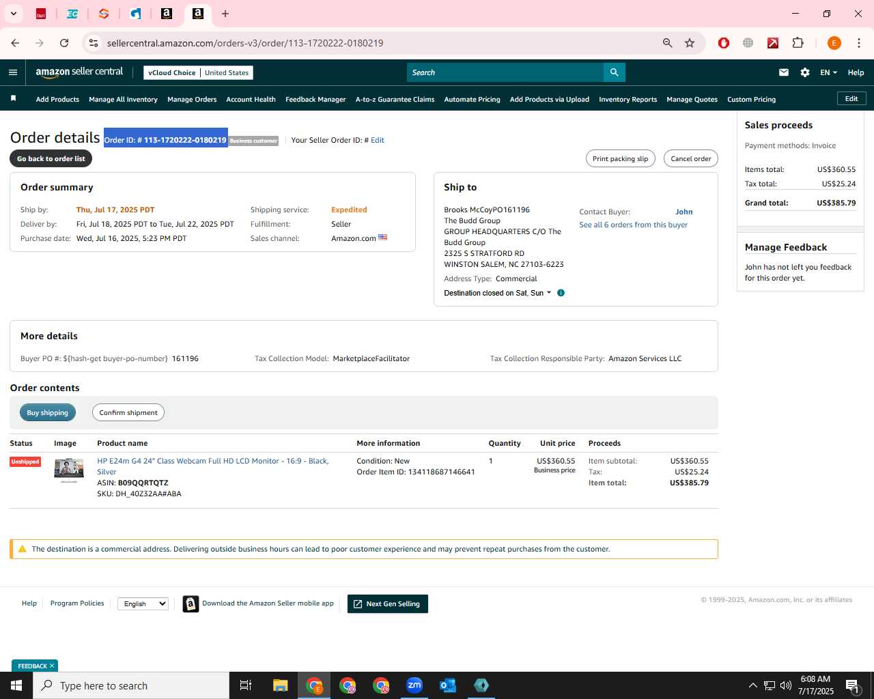Go back with the browser back arrow
Viewport: 874px width, 699px height.
(15, 43)
